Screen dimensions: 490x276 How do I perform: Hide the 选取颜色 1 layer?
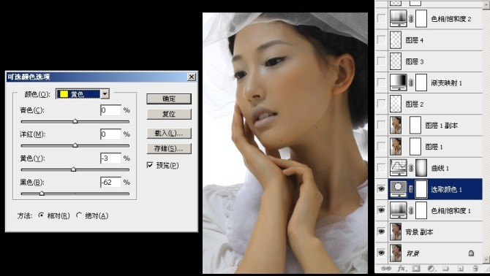(x=381, y=189)
